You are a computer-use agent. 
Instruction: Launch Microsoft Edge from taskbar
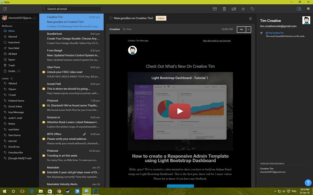pos(32,191)
